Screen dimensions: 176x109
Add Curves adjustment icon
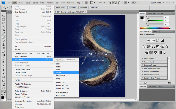[158, 41]
